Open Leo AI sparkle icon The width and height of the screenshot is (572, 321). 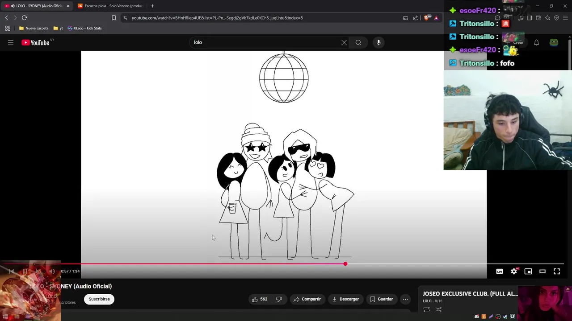(x=547, y=18)
